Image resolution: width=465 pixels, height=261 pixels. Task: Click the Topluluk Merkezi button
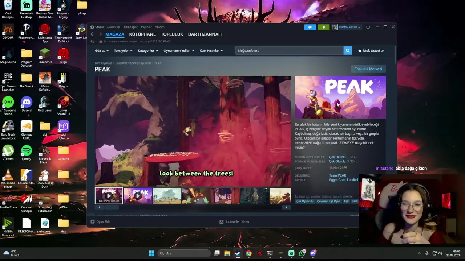pyautogui.click(x=368, y=69)
